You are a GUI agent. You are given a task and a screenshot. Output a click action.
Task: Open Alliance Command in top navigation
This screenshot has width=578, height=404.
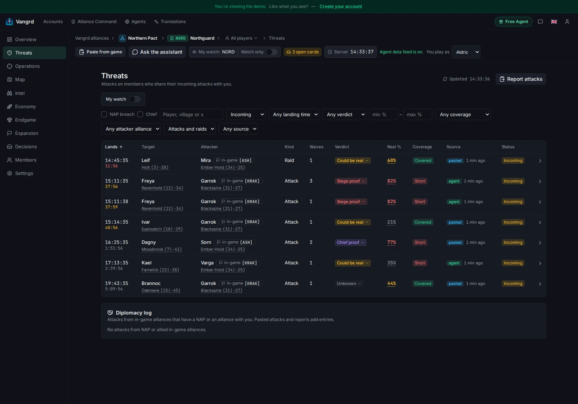pos(94,22)
